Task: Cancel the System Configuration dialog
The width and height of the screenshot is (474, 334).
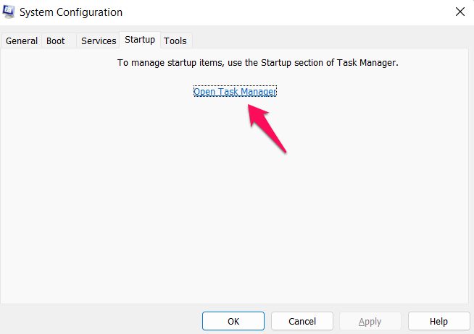Action: 302,321
